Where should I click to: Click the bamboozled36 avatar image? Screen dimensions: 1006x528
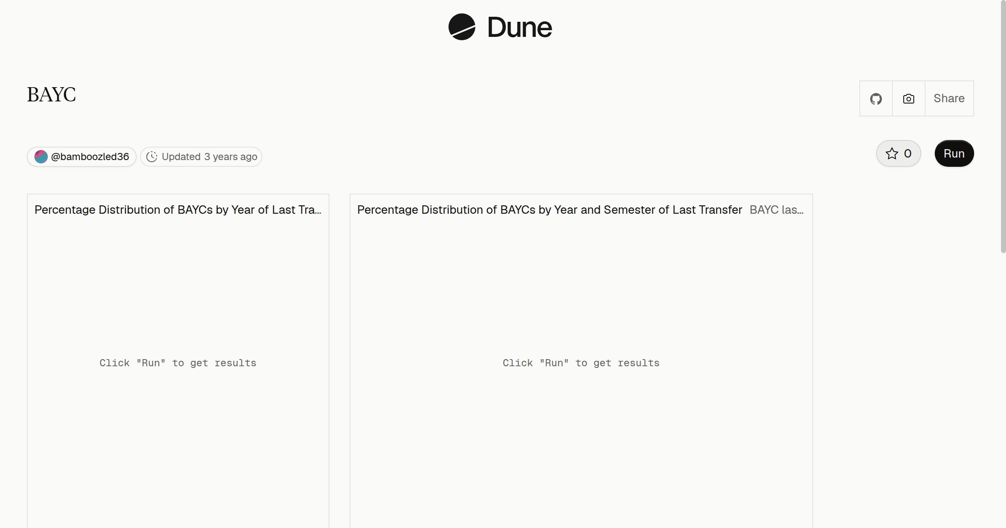coord(41,157)
